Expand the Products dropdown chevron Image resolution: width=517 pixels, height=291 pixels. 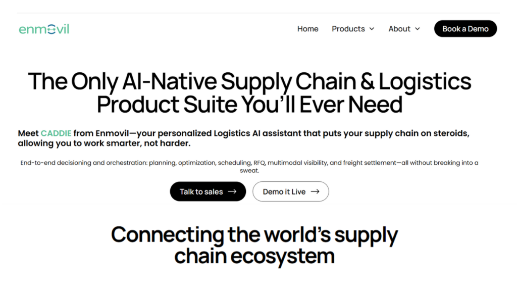[x=372, y=29]
